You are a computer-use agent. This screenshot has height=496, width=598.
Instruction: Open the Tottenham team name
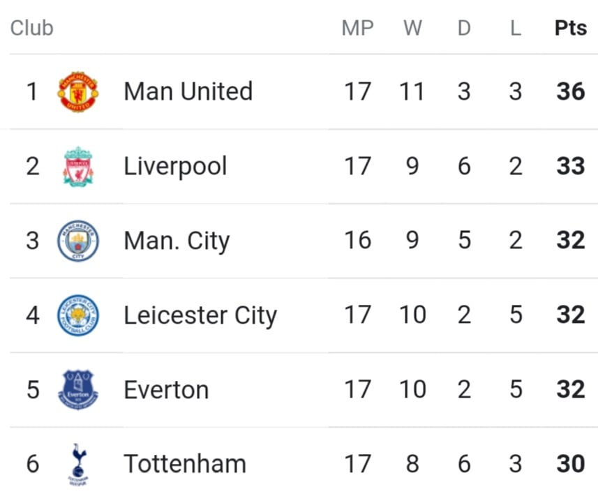tap(185, 464)
